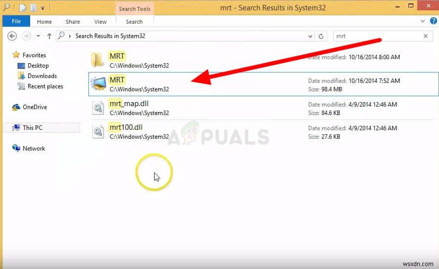
Task: Click the MRT application icon
Action: click(x=98, y=84)
